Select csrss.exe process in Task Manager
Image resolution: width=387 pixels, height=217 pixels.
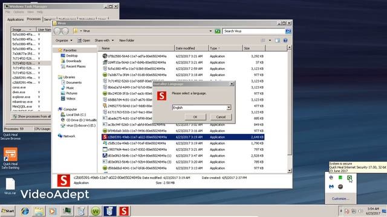click(19, 87)
